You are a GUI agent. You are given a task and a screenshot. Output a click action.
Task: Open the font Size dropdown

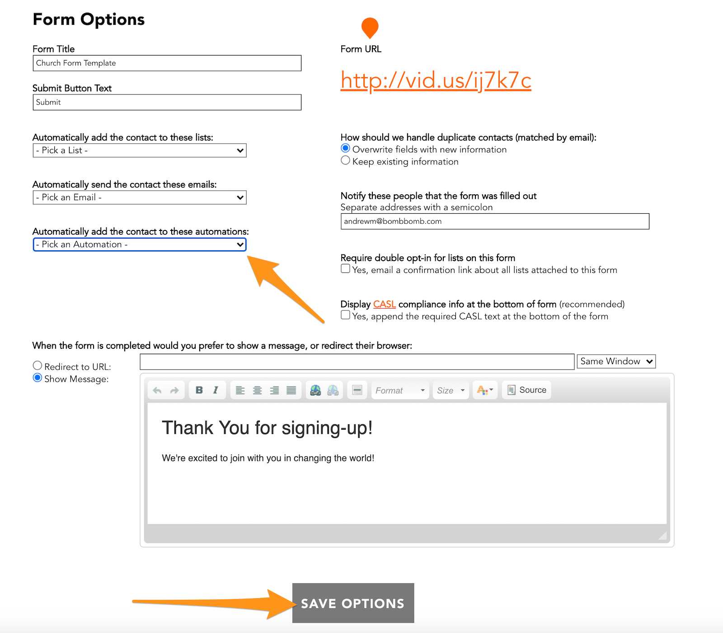pos(451,390)
